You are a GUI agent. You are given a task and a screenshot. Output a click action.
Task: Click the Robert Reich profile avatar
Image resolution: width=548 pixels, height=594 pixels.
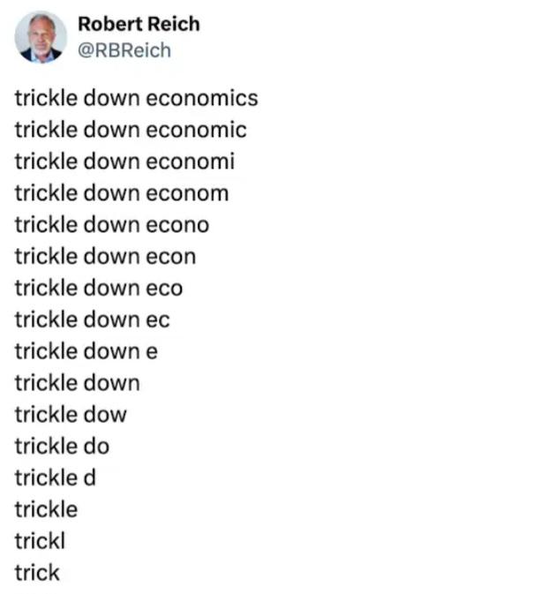pyautogui.click(x=41, y=37)
